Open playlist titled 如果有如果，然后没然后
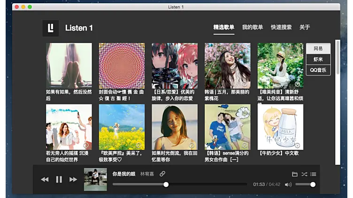 tap(69, 66)
